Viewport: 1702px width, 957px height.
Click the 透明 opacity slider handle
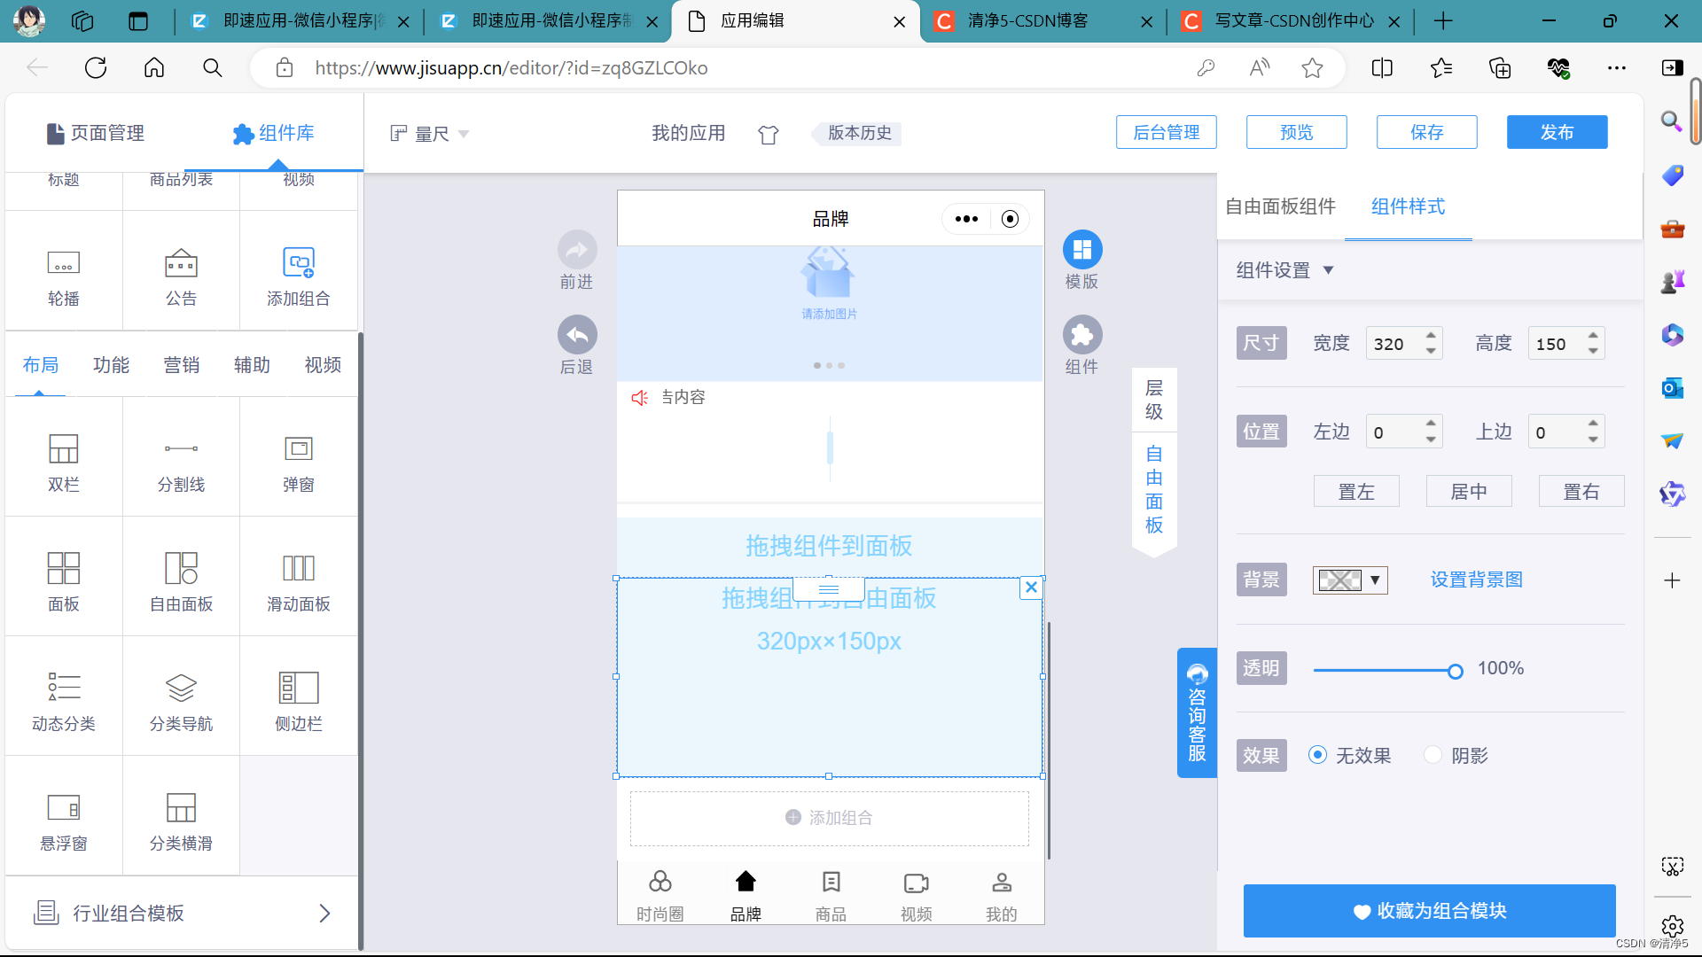click(x=1455, y=672)
